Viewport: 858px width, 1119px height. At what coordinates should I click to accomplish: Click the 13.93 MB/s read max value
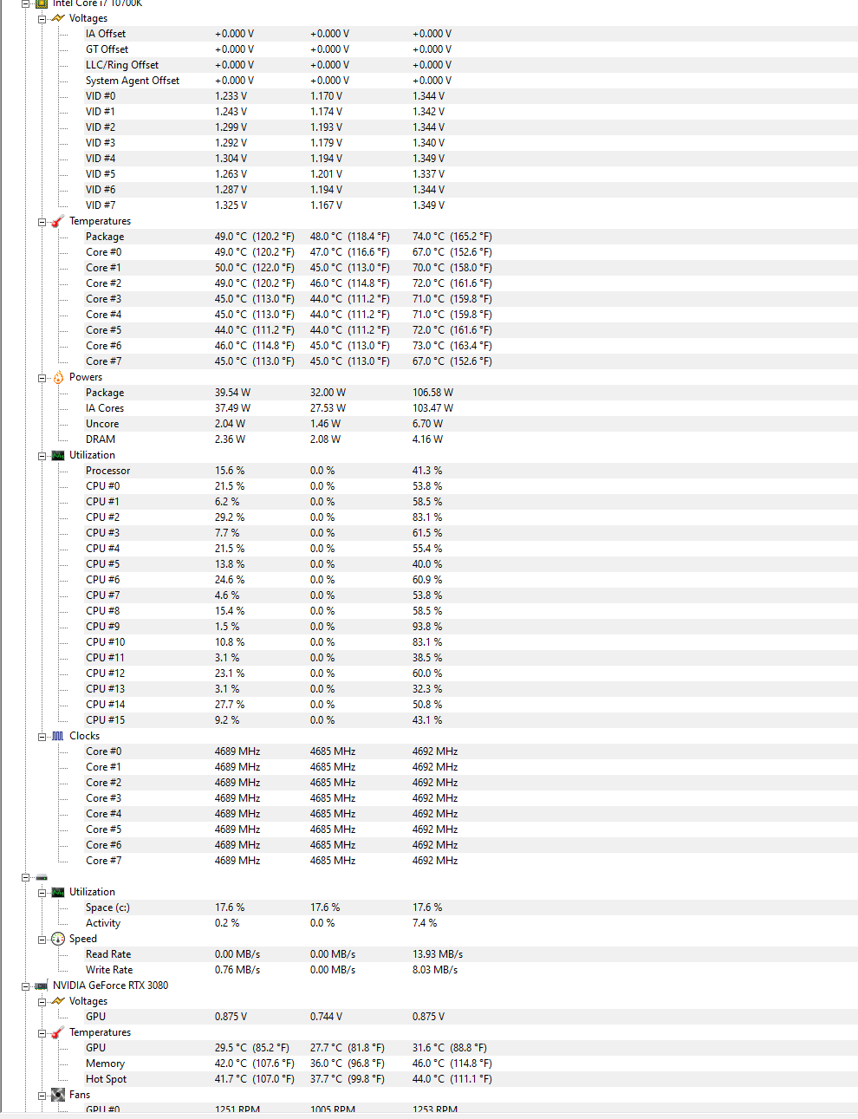pos(438,954)
